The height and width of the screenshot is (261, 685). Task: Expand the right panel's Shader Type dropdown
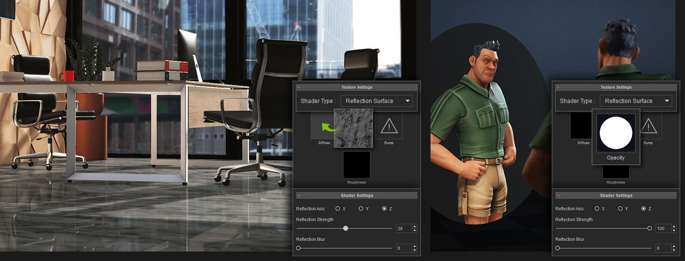click(x=636, y=101)
